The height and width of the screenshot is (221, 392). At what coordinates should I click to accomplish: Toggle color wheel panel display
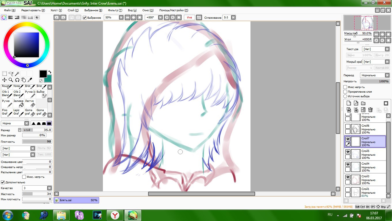[x=4, y=18]
